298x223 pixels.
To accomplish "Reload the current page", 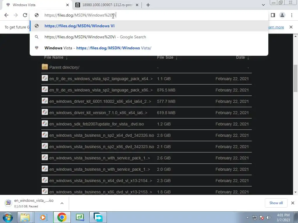I will [25, 15].
